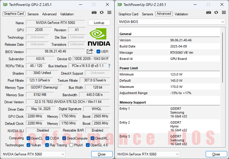Click the Pixel Fillrate 123.1 GPixel/s field
This screenshot has height=159, width=229.
click(40, 80)
